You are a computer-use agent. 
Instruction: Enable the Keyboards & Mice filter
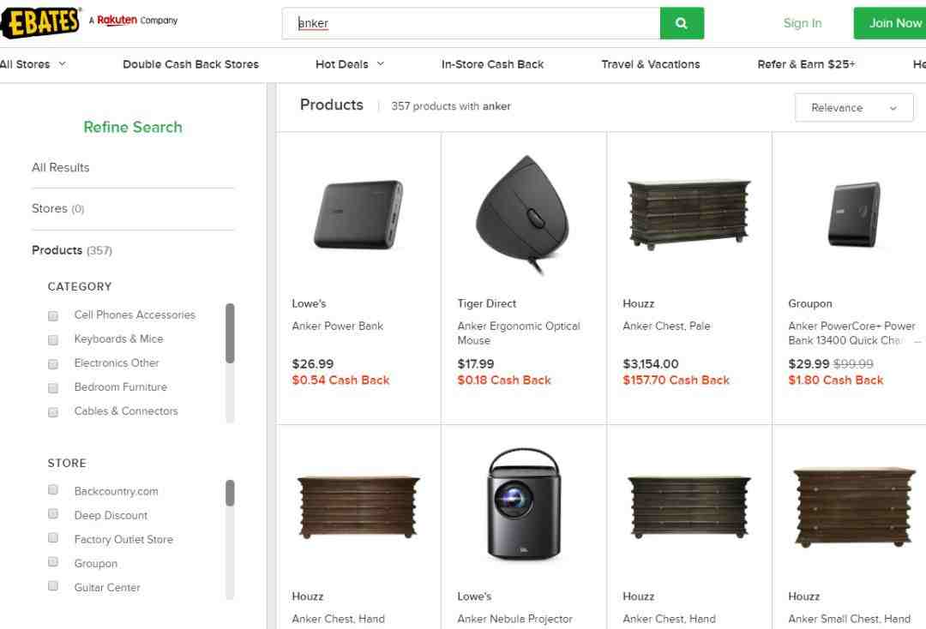click(53, 339)
